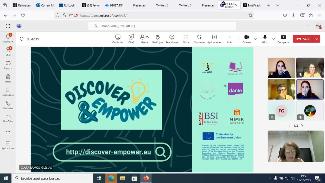Select the FG participant tile
325x183 pixels.
point(281,111)
